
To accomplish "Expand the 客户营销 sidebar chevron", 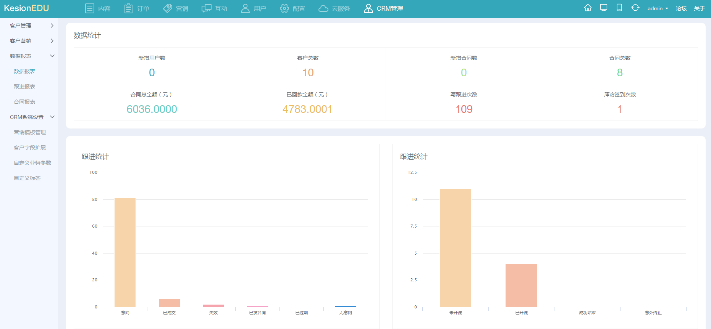I will click(x=52, y=41).
